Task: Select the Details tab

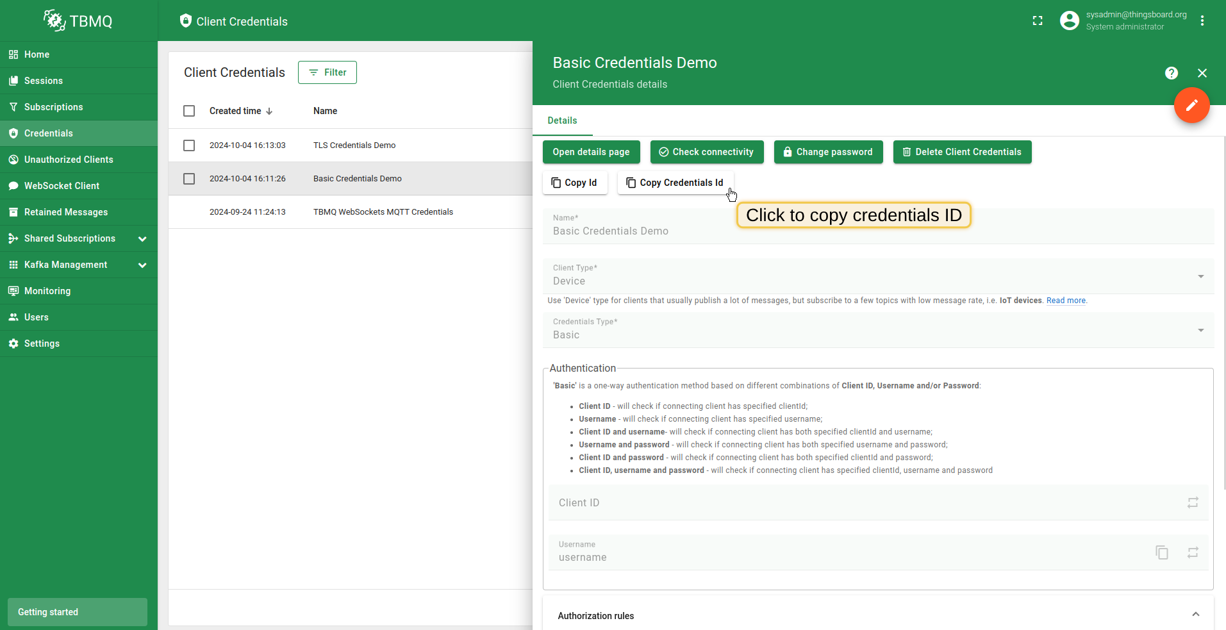Action: (x=562, y=120)
